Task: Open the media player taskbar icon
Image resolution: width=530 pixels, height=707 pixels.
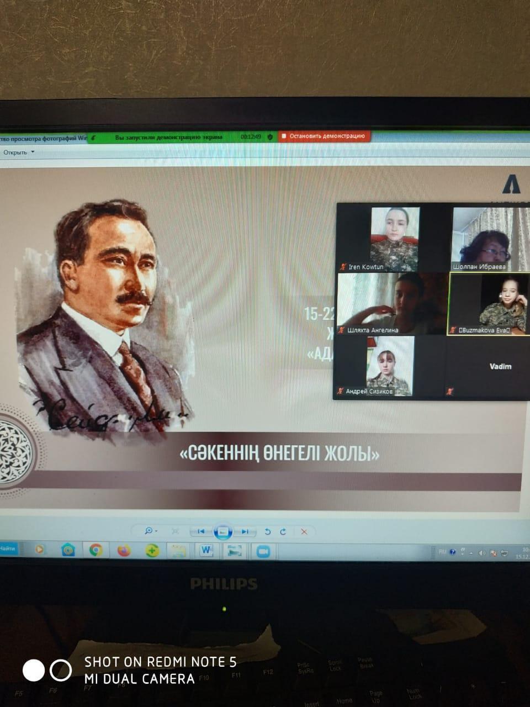Action: pos(40,550)
